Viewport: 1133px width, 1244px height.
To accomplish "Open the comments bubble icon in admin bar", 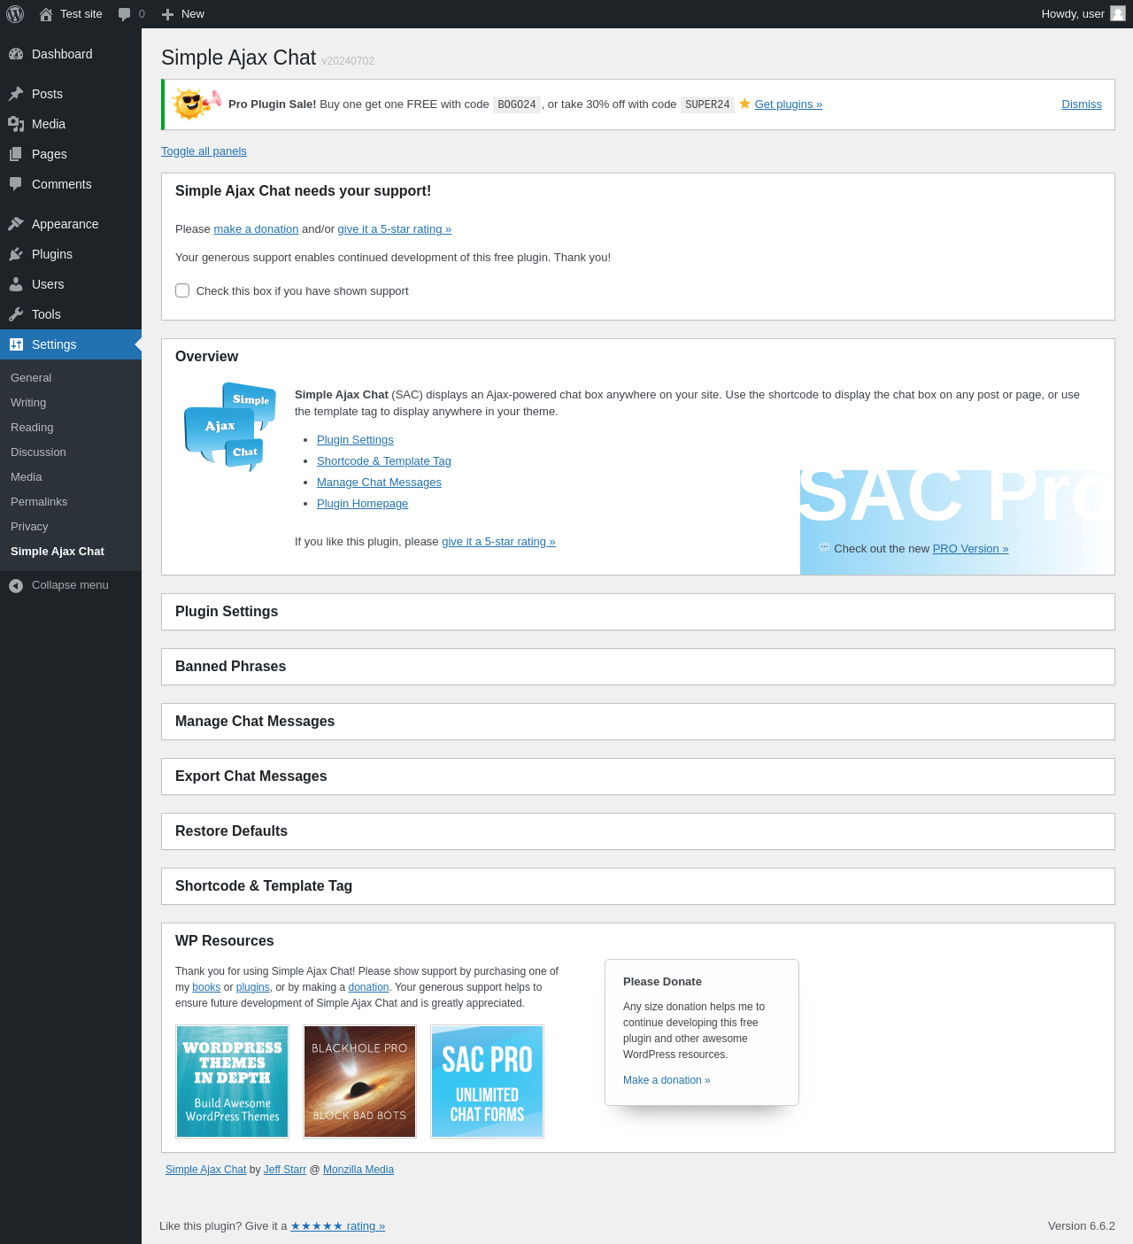I will (125, 14).
